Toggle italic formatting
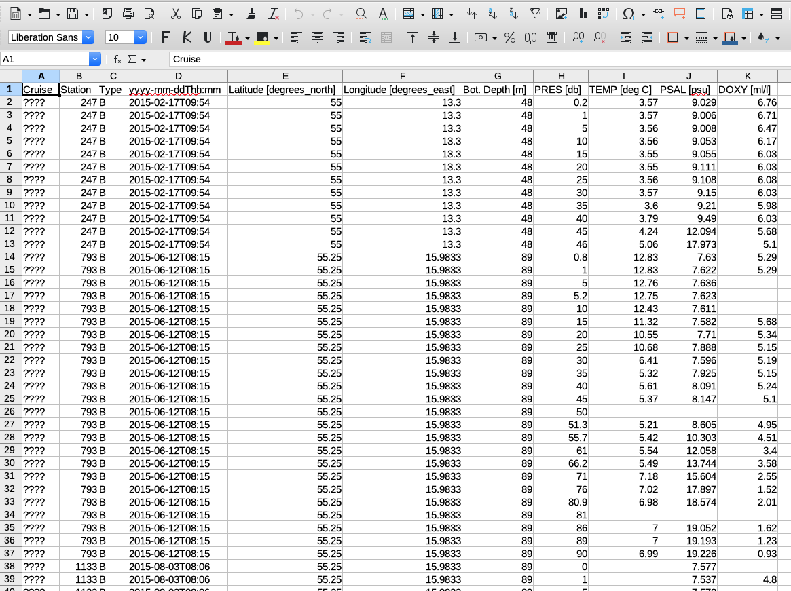Screen dimensions: 791x591 coord(187,38)
